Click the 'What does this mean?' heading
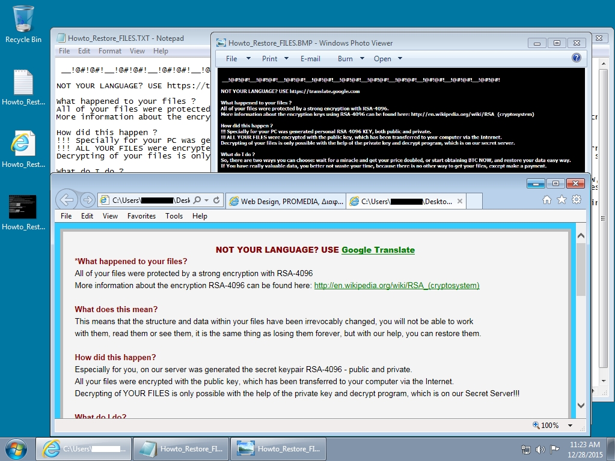 tap(116, 309)
